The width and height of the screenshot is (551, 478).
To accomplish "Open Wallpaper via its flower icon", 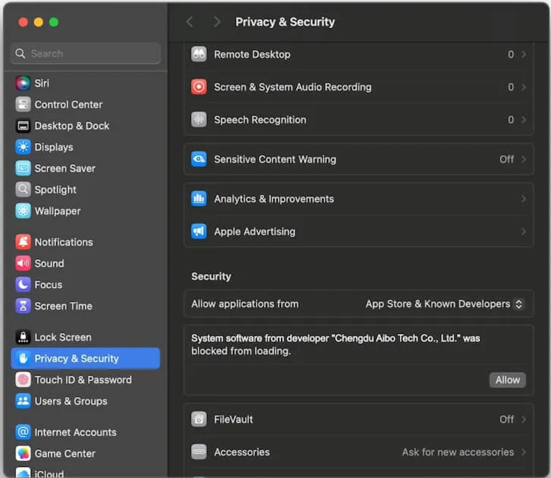I will click(x=23, y=211).
